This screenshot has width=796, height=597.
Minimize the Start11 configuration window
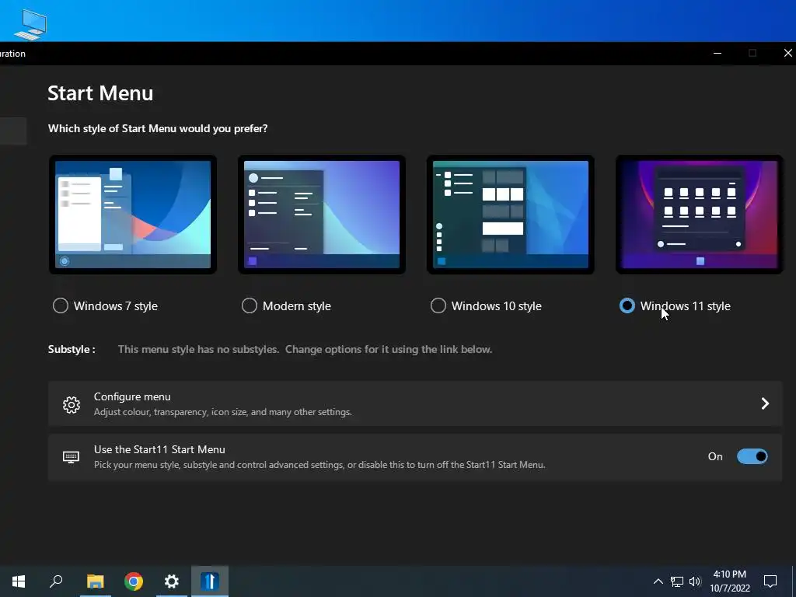[717, 53]
